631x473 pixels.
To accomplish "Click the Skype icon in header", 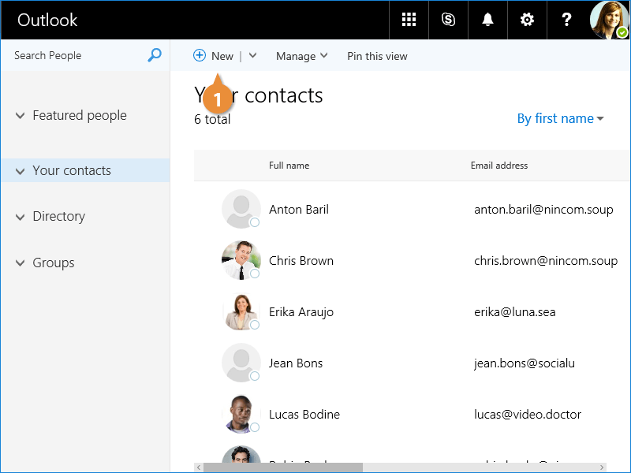I will coord(448,20).
